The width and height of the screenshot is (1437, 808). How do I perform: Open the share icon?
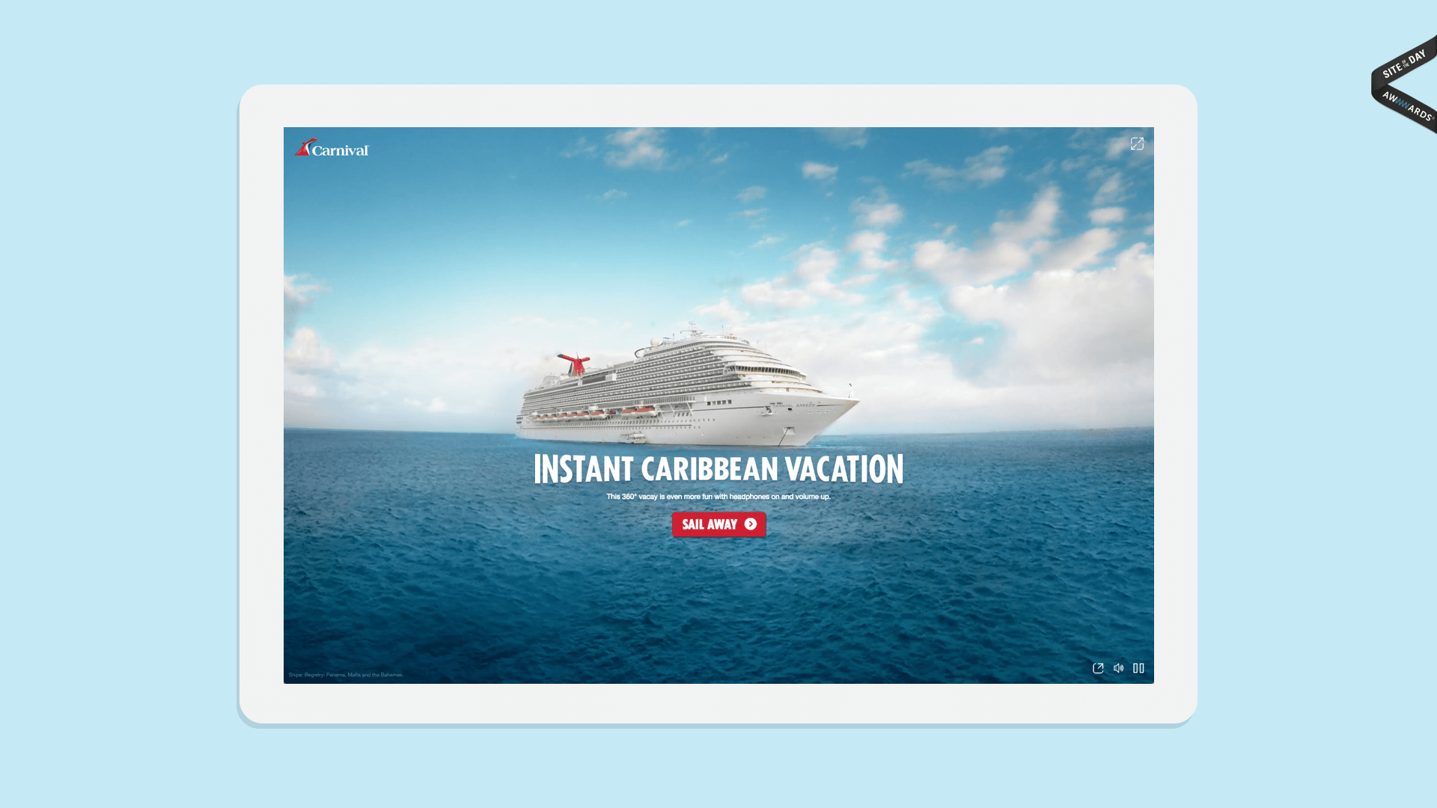(x=1098, y=668)
